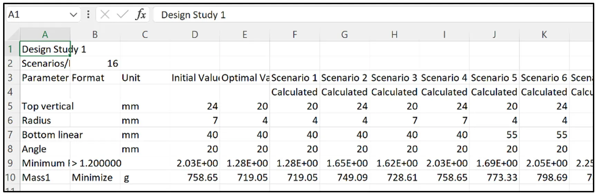Open the Name Box dropdown arrow
The height and width of the screenshot is (193, 596).
tap(73, 15)
